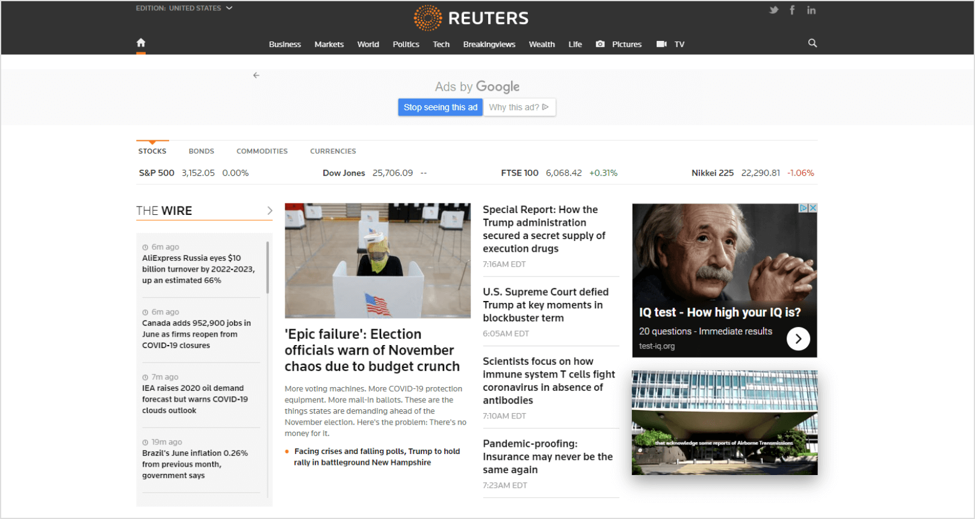The width and height of the screenshot is (975, 519).
Task: Switch to the Currencies tab
Action: [x=333, y=151]
